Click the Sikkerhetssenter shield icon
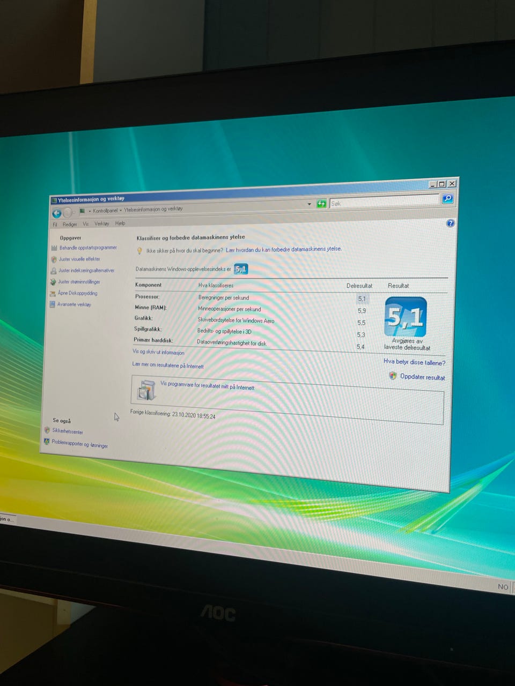 tap(47, 430)
